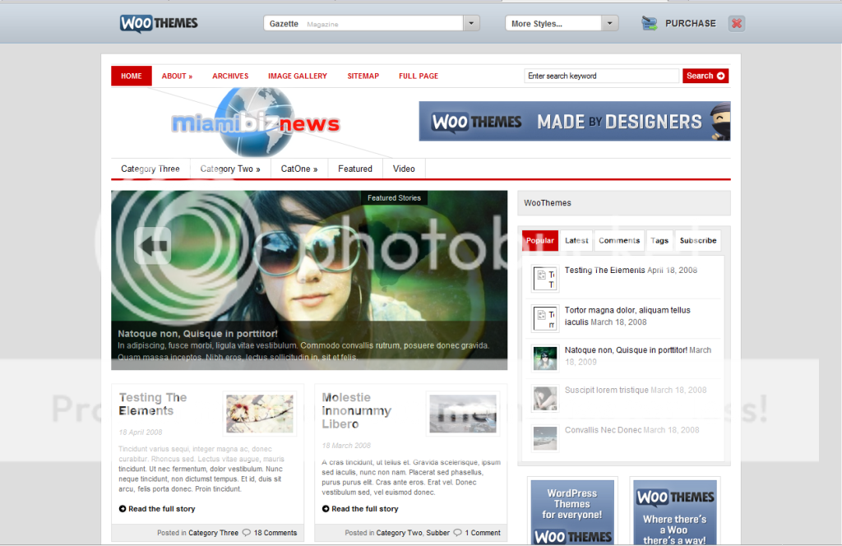
Task: Switch to the Latest tab
Action: 576,240
